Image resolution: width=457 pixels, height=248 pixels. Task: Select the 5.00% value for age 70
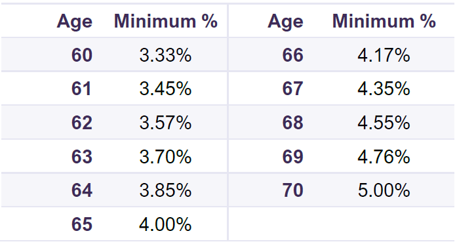[384, 190]
